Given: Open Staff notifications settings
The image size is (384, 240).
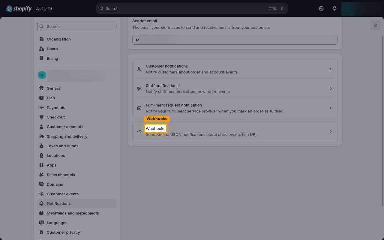Looking at the screenshot, I should click(235, 88).
